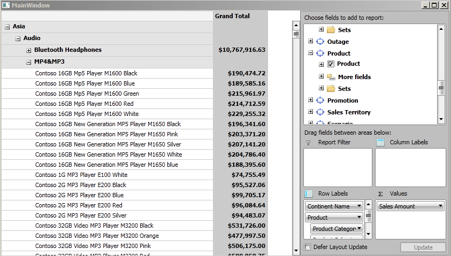Click the More fields folder icon
Viewport: 451px width, 256px height.
[x=331, y=77]
